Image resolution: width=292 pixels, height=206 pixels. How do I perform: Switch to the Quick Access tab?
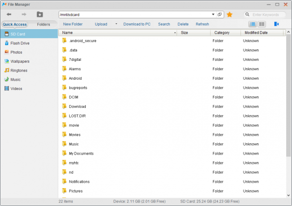click(15, 25)
